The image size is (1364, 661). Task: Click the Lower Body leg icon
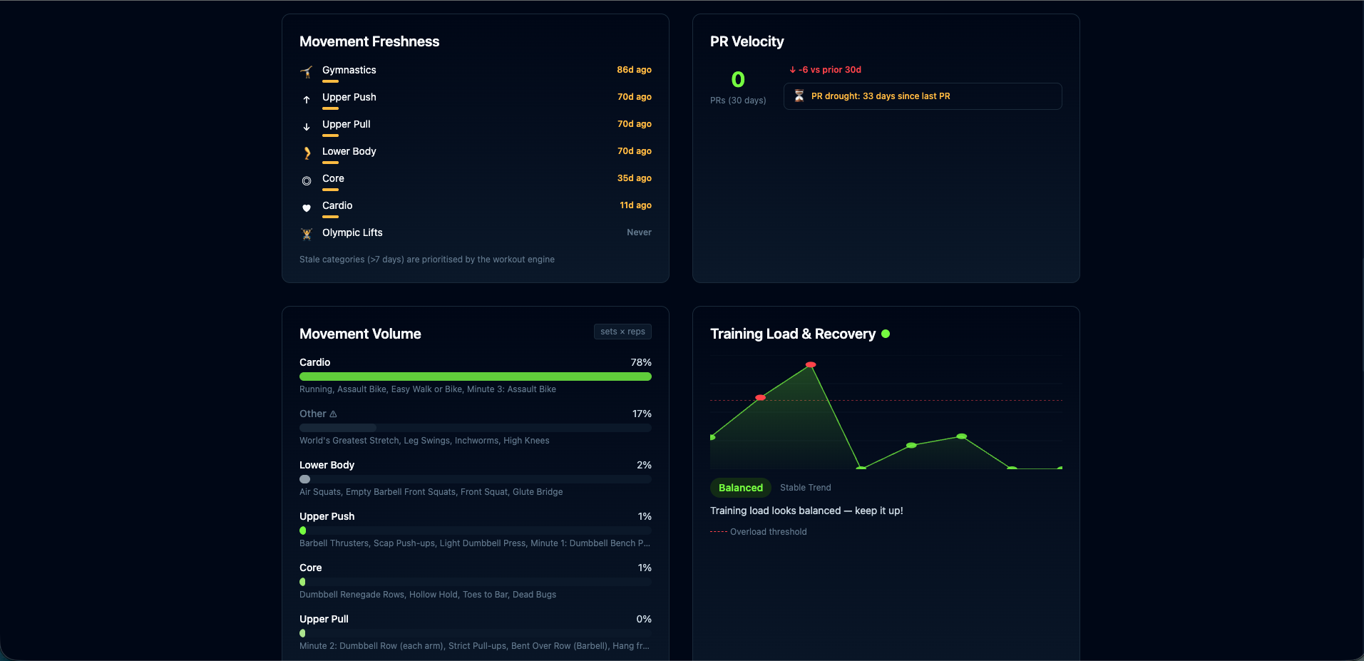point(307,153)
